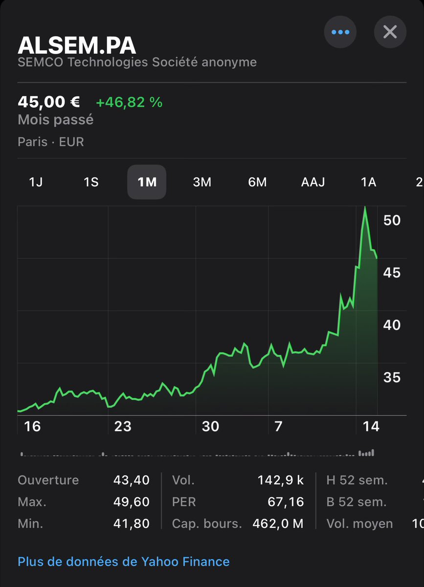The image size is (424, 587).
Task: Select the 1J time range tab
Action: (x=36, y=182)
